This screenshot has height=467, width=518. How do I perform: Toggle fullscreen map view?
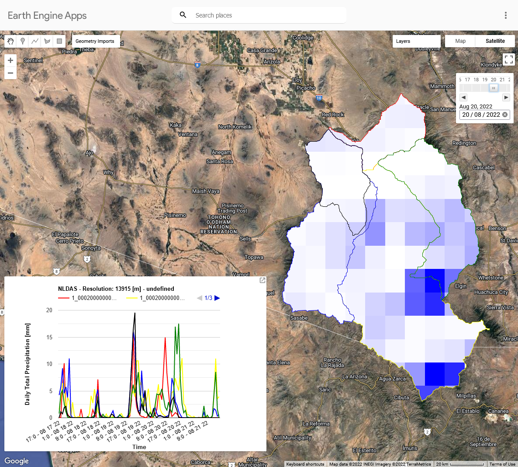[509, 59]
